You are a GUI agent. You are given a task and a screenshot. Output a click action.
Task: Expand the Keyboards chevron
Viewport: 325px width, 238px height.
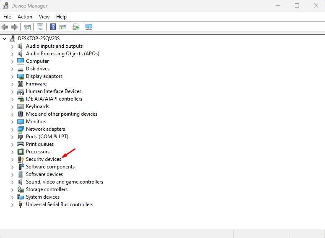point(12,107)
